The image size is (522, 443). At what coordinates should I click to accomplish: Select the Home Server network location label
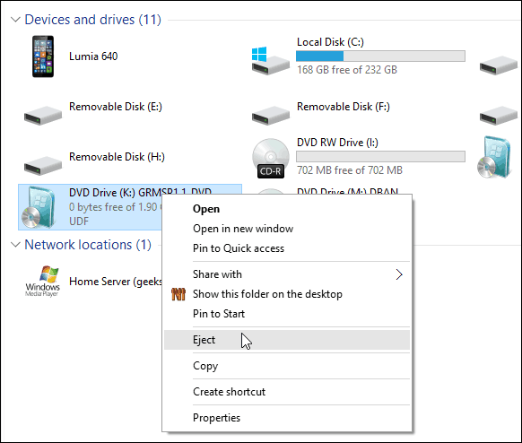click(x=116, y=282)
